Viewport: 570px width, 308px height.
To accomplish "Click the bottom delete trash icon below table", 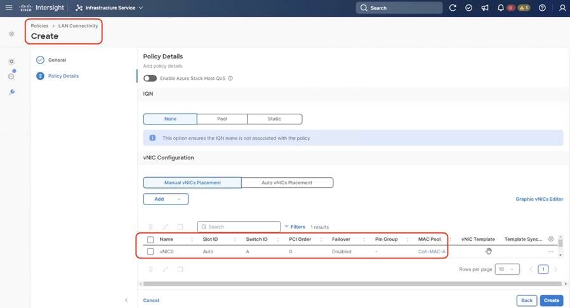I will pos(151,269).
